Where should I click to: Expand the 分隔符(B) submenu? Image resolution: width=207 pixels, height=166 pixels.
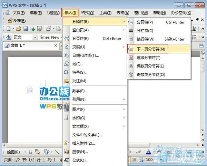click(x=95, y=21)
